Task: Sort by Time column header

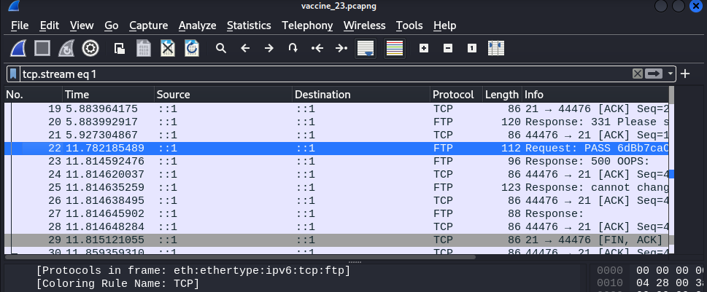Action: [108, 95]
